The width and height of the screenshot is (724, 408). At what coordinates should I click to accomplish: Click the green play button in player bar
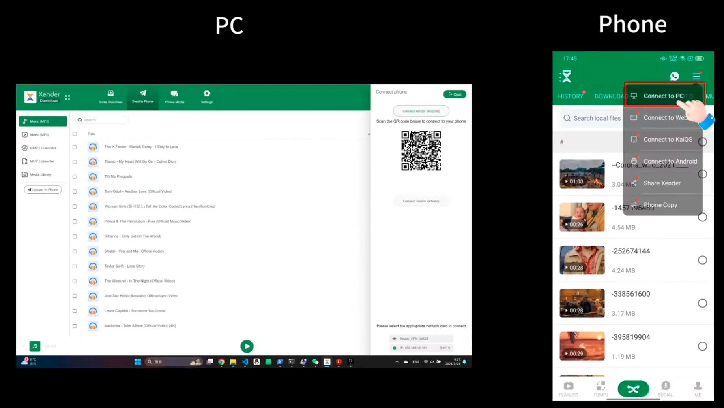coord(247,346)
